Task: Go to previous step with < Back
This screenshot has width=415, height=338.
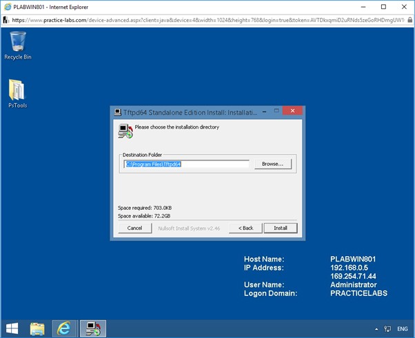Action: [x=245, y=228]
